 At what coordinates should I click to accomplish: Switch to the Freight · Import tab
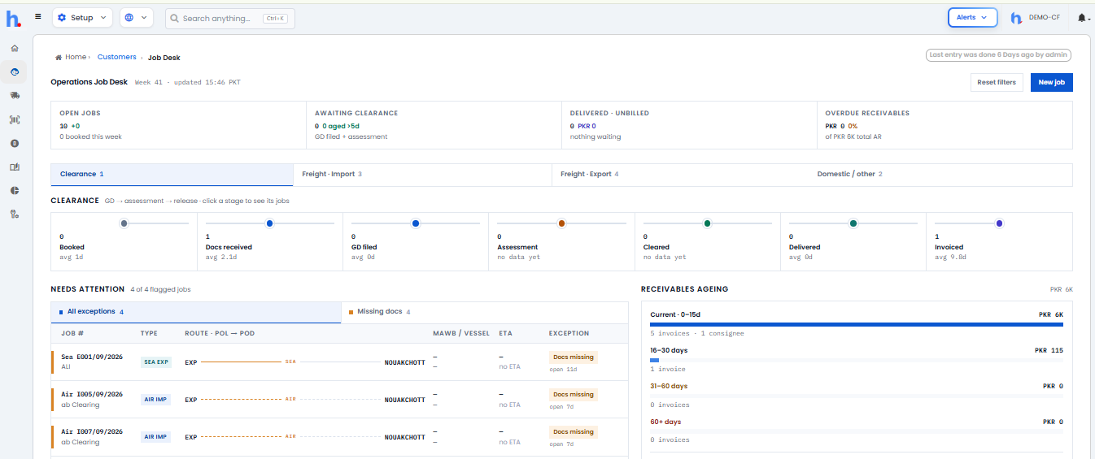(422, 175)
